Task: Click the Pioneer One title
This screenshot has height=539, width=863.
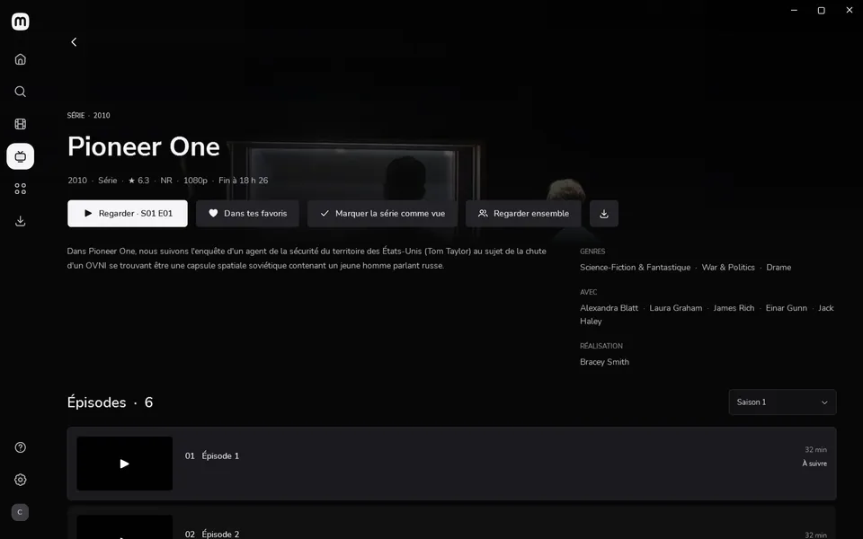Action: tap(144, 146)
